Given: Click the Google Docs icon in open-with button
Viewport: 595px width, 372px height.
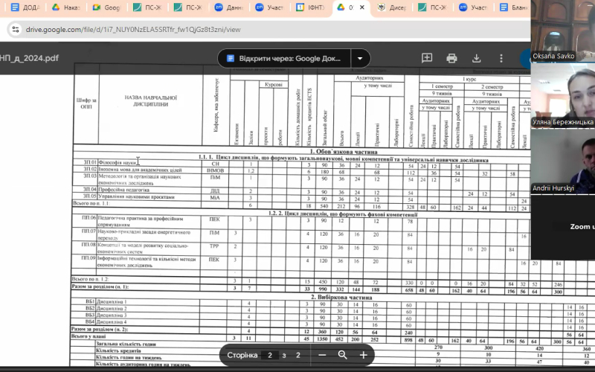Looking at the screenshot, I should coord(231,59).
